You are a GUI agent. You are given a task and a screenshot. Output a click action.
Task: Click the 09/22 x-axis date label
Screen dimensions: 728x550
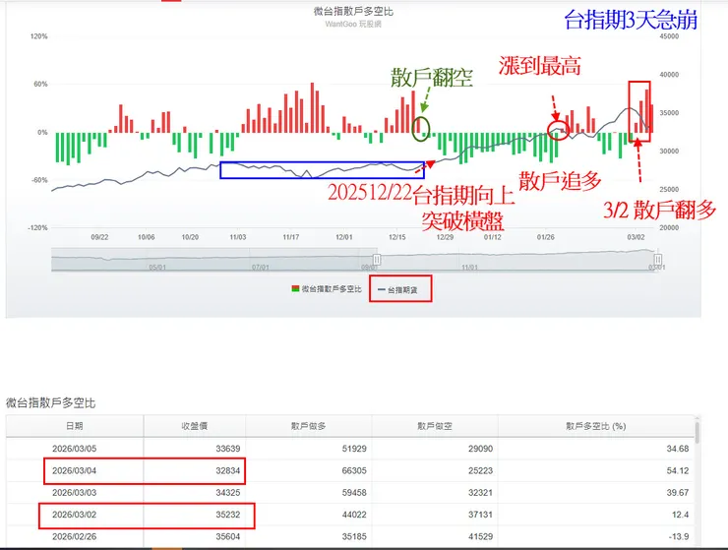99,237
